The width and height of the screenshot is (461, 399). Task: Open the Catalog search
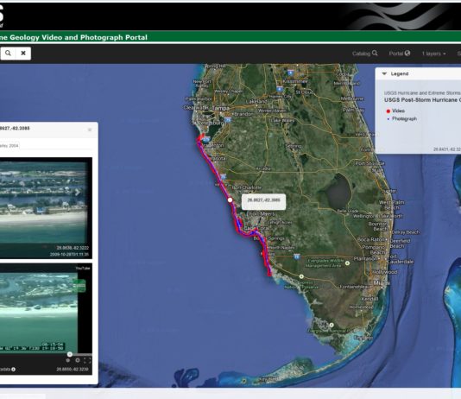point(364,54)
